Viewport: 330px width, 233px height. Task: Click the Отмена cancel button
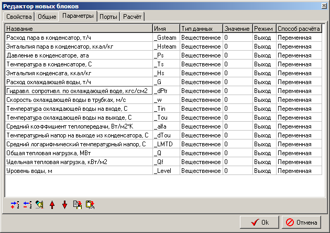[x=302, y=222]
